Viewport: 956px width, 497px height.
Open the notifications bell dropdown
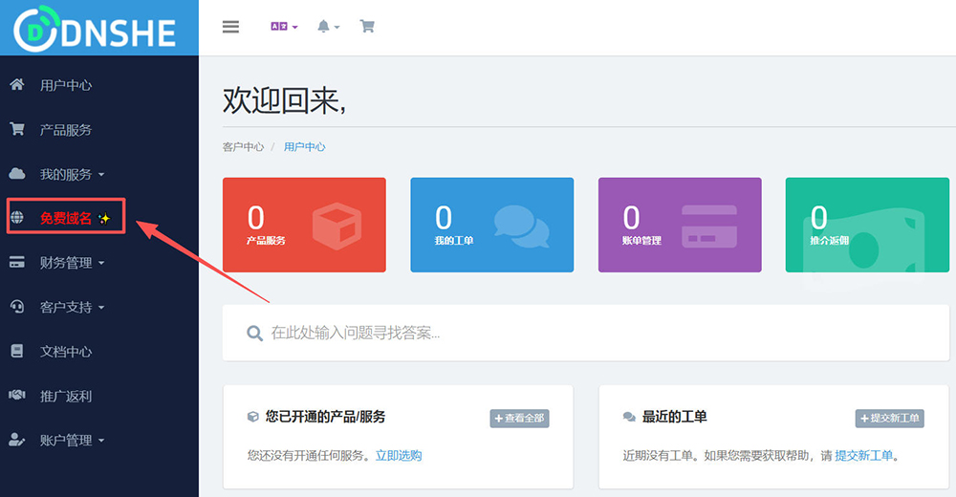pyautogui.click(x=328, y=27)
